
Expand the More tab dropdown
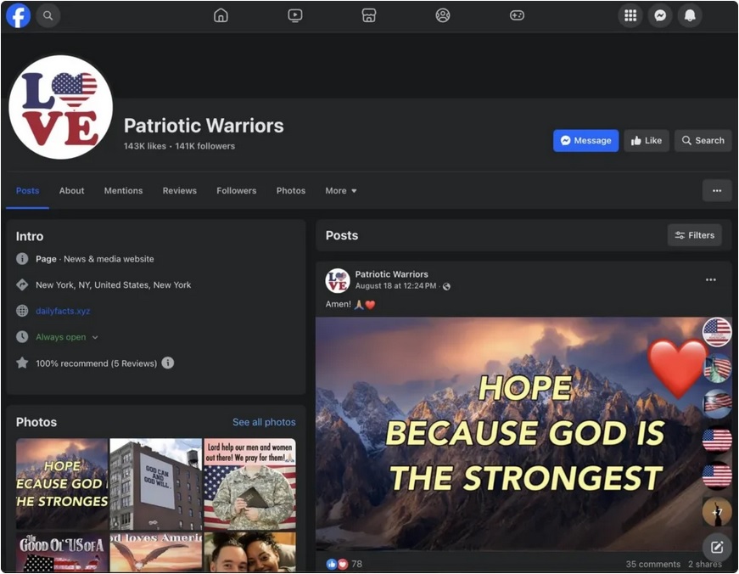[x=340, y=191]
